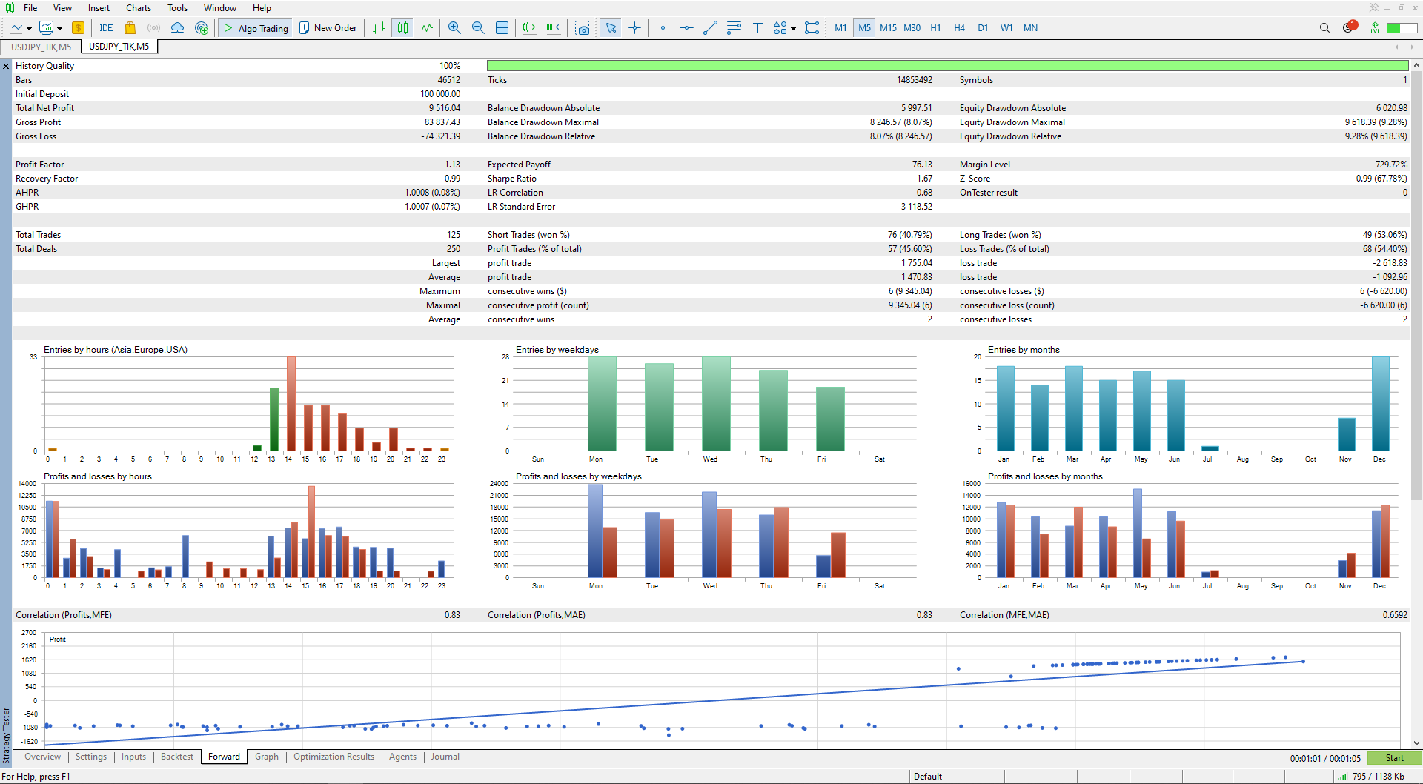Open the dollar-sign trading icon in toolbar

tap(78, 28)
